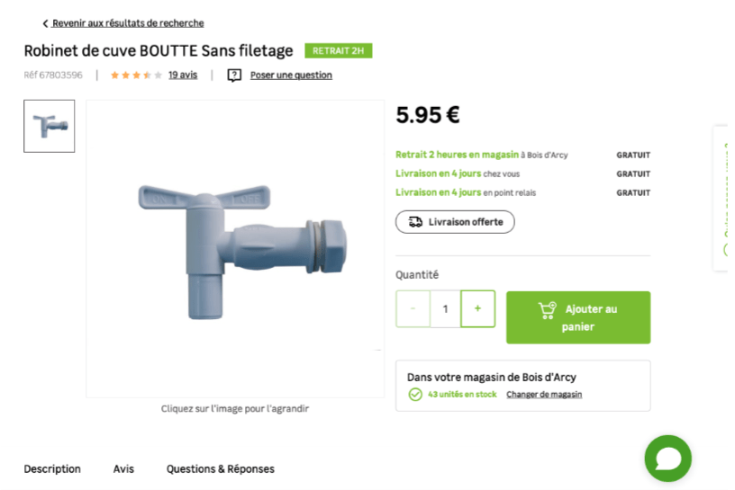Open the 19 avis reviews link
Viewport: 735px width, 490px height.
(x=183, y=75)
